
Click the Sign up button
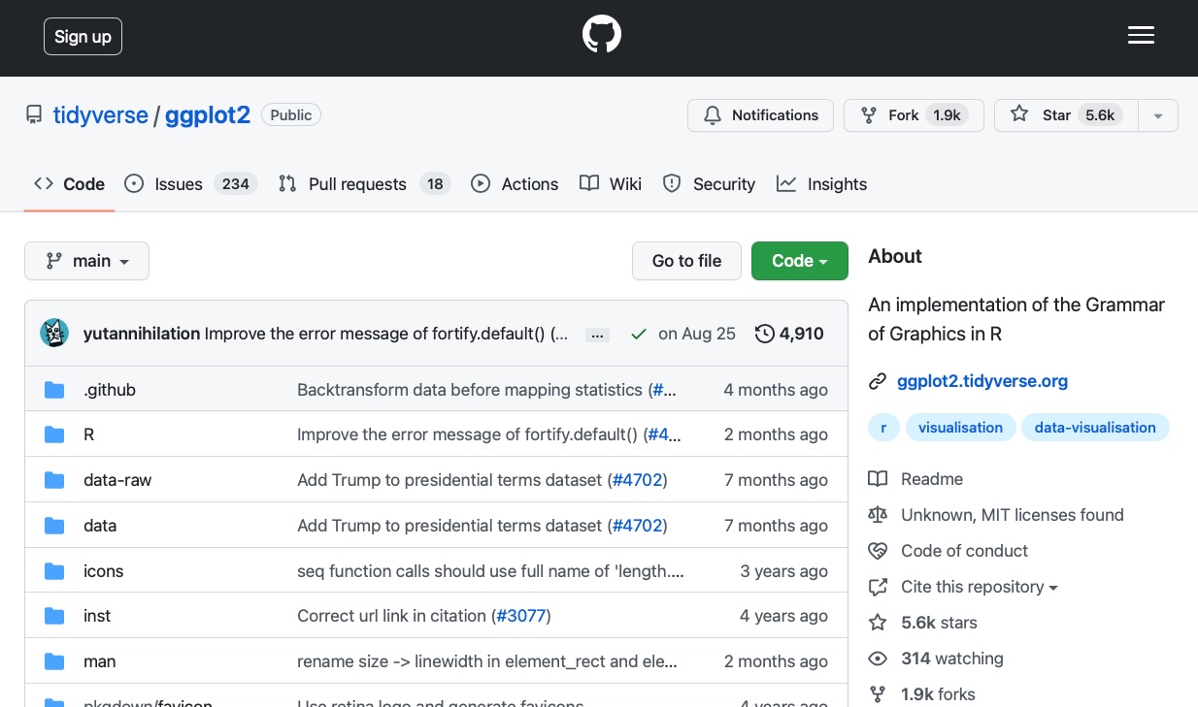[83, 37]
